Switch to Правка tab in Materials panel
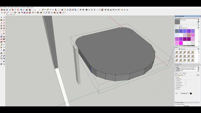This screenshot has width=201, height=113. (x=180, y=26)
